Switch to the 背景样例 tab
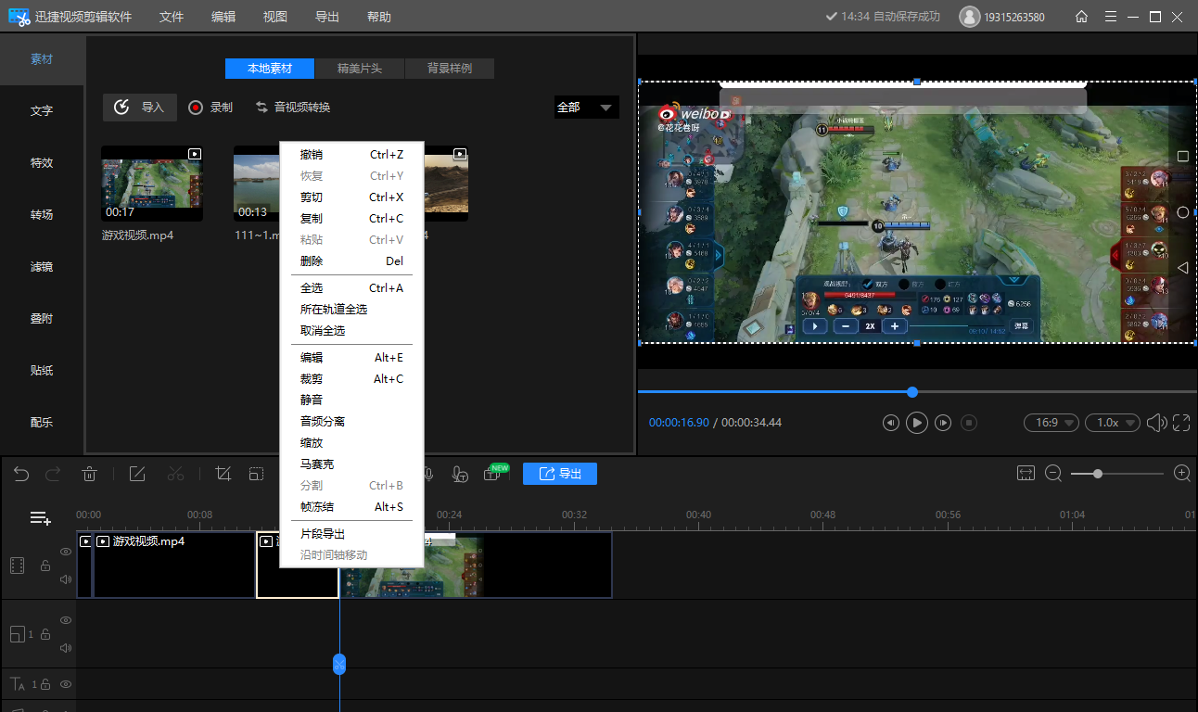This screenshot has height=712, width=1198. click(450, 69)
